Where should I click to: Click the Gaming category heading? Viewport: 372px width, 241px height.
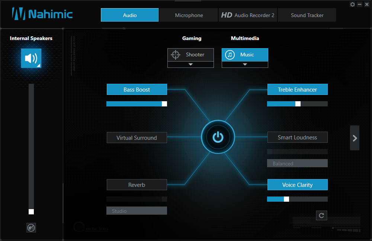point(192,38)
